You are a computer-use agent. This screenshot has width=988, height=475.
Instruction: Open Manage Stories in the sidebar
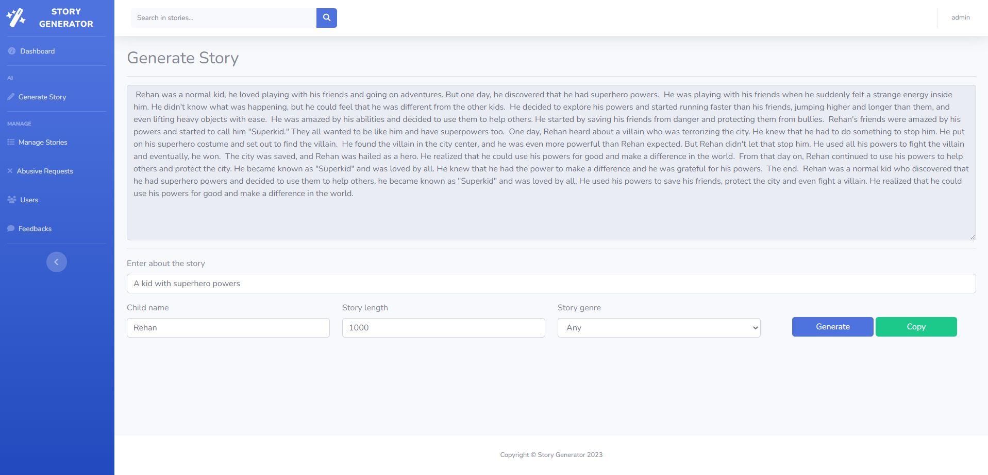(x=43, y=142)
